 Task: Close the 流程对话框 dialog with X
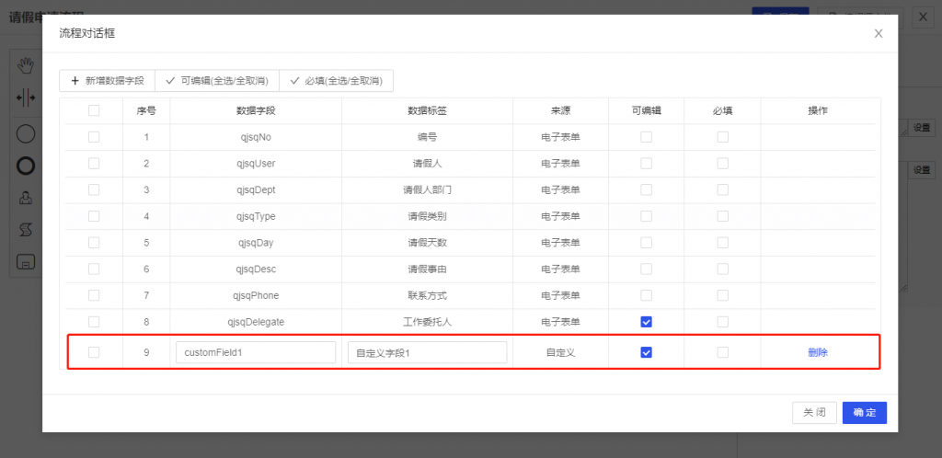879,33
